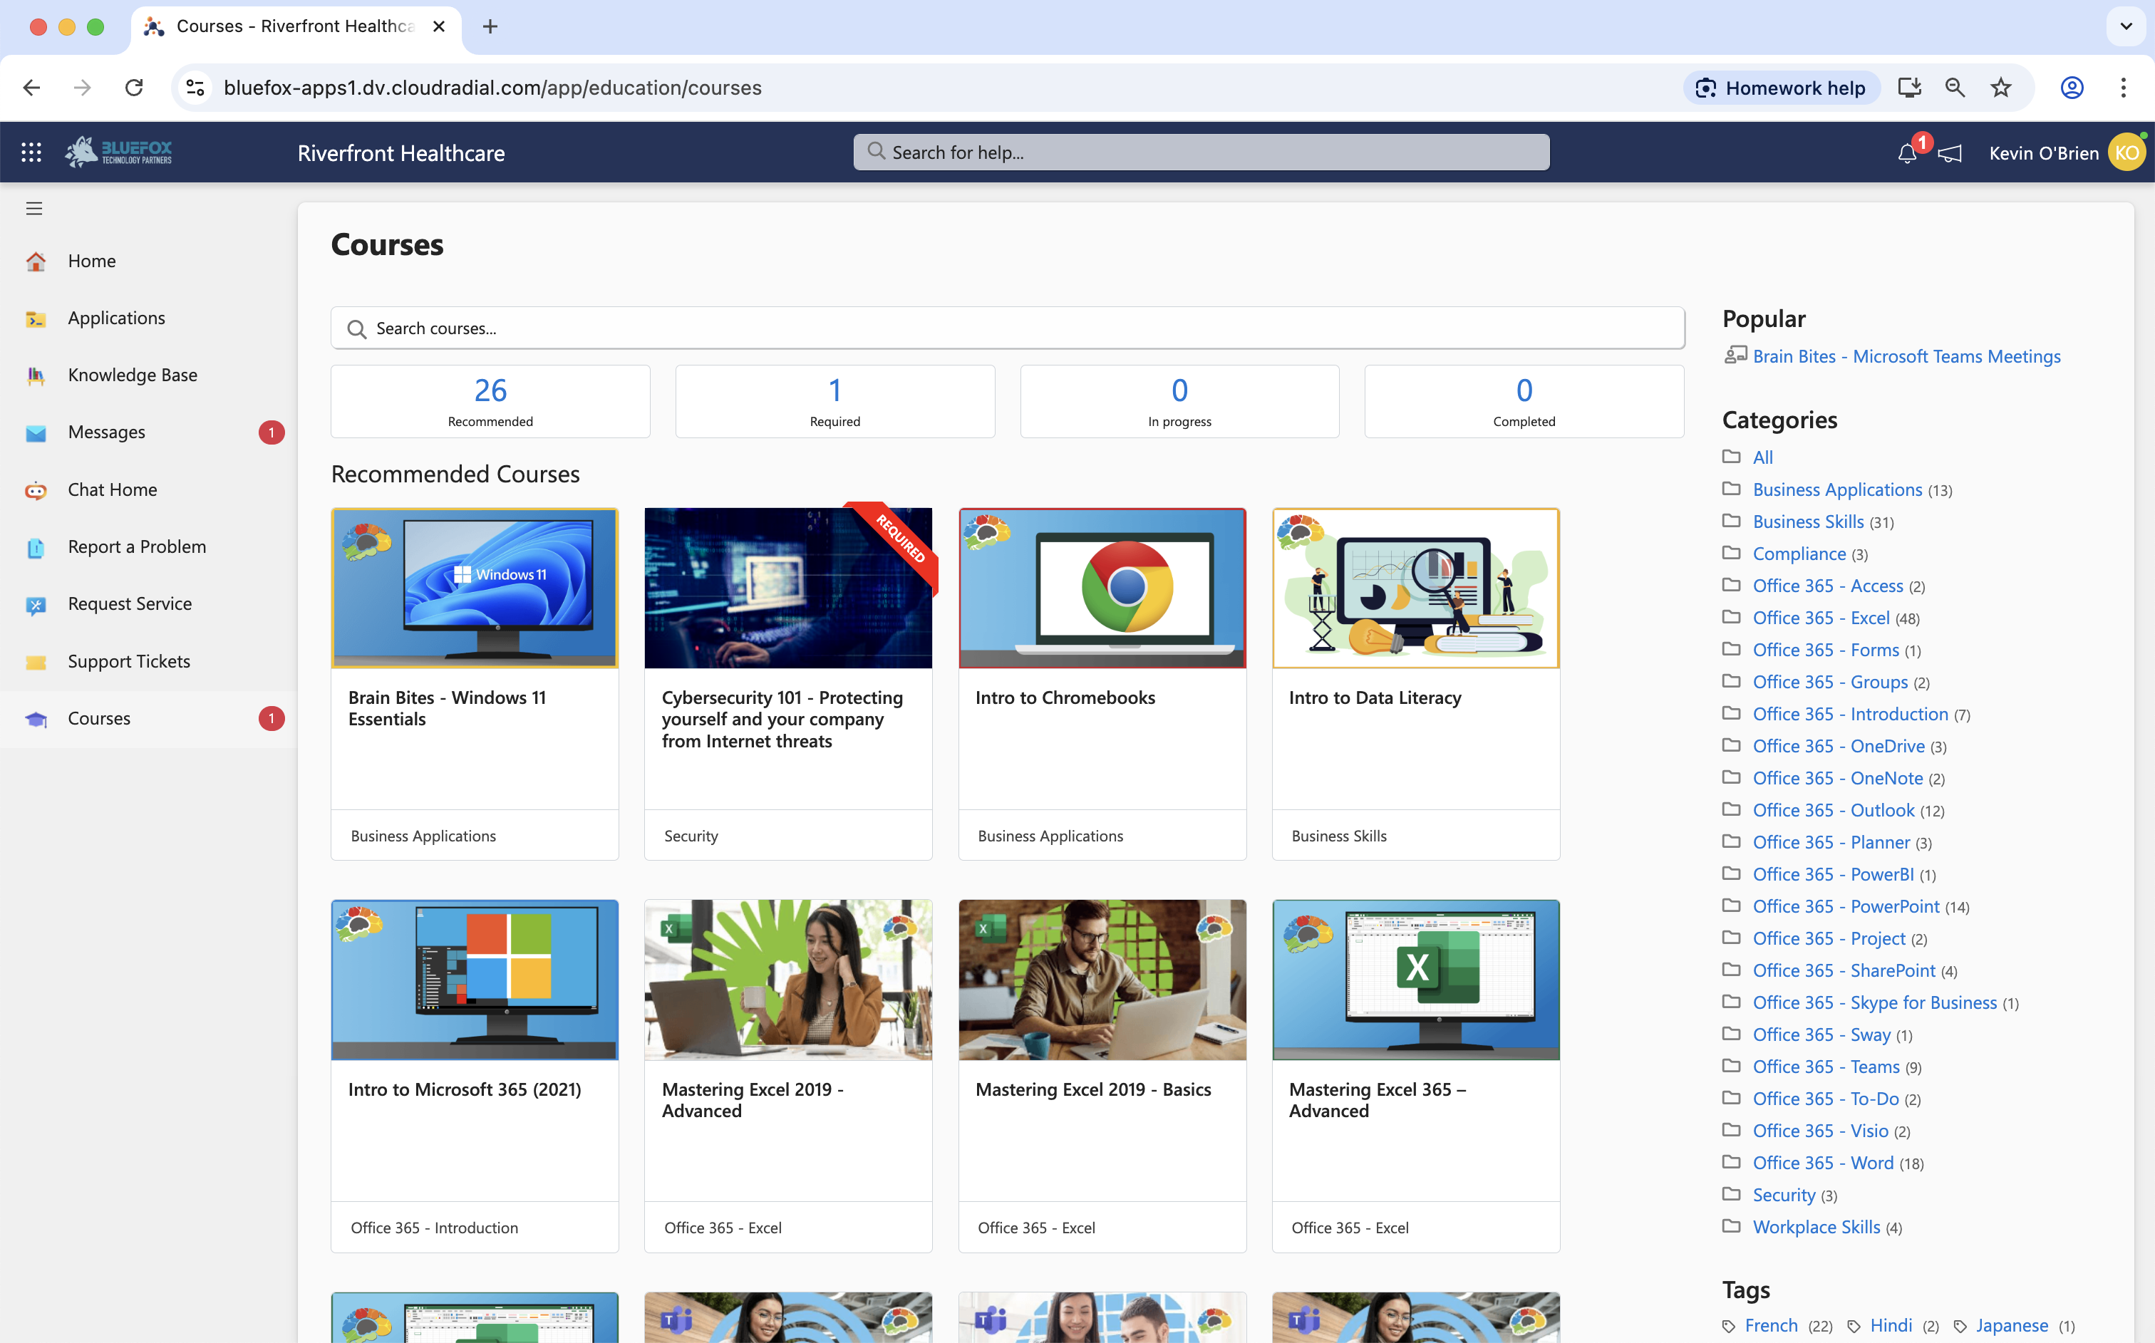Filter by Workplace Skills category
The width and height of the screenshot is (2155, 1343).
click(x=1816, y=1227)
